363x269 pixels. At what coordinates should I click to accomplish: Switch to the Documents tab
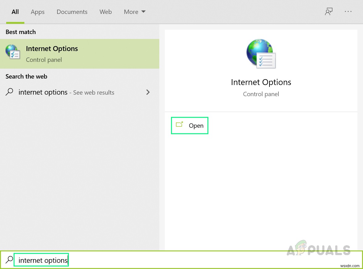coord(72,12)
